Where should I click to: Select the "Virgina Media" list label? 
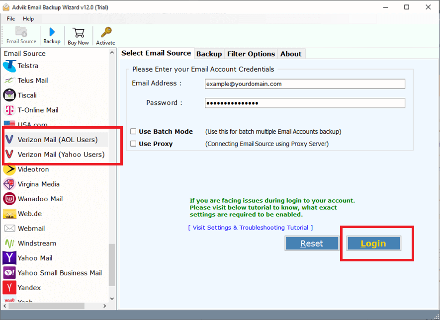point(38,184)
